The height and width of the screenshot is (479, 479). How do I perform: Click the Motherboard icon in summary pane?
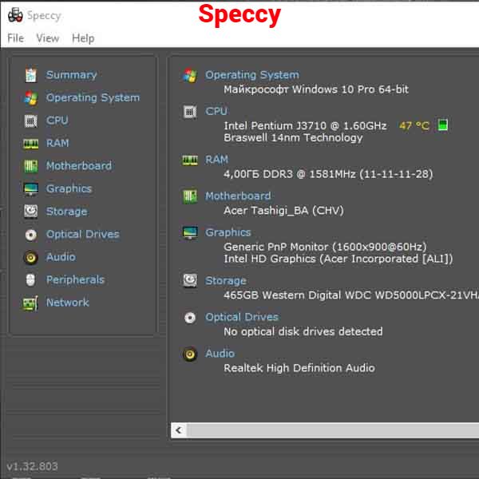pos(190,196)
